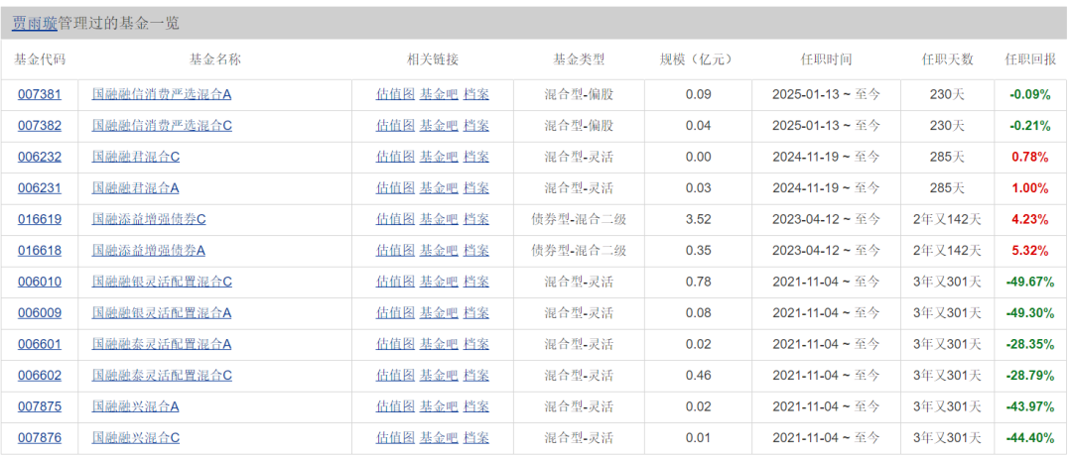Open fund code 006602 link
The height and width of the screenshot is (456, 1072).
39,376
